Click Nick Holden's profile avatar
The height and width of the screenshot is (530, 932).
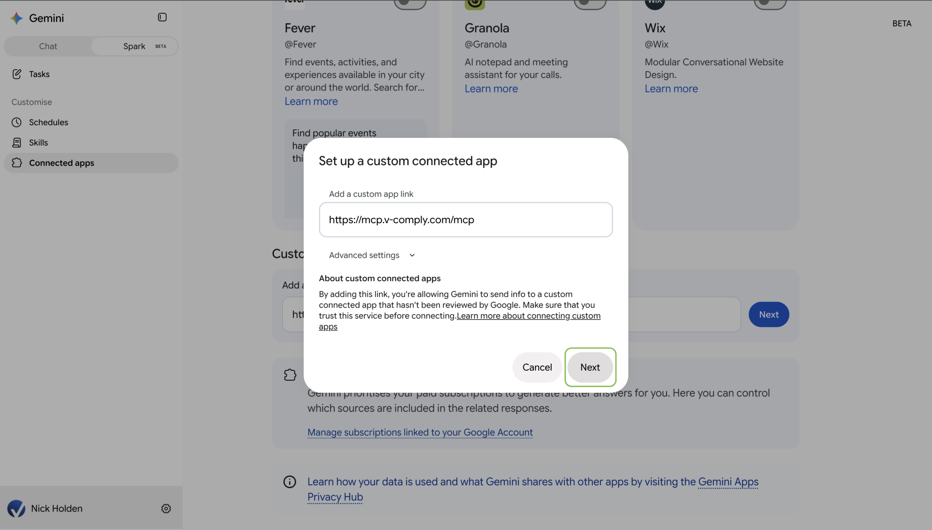16,508
